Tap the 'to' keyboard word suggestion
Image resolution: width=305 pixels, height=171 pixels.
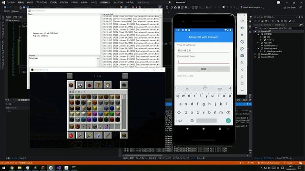[187, 88]
